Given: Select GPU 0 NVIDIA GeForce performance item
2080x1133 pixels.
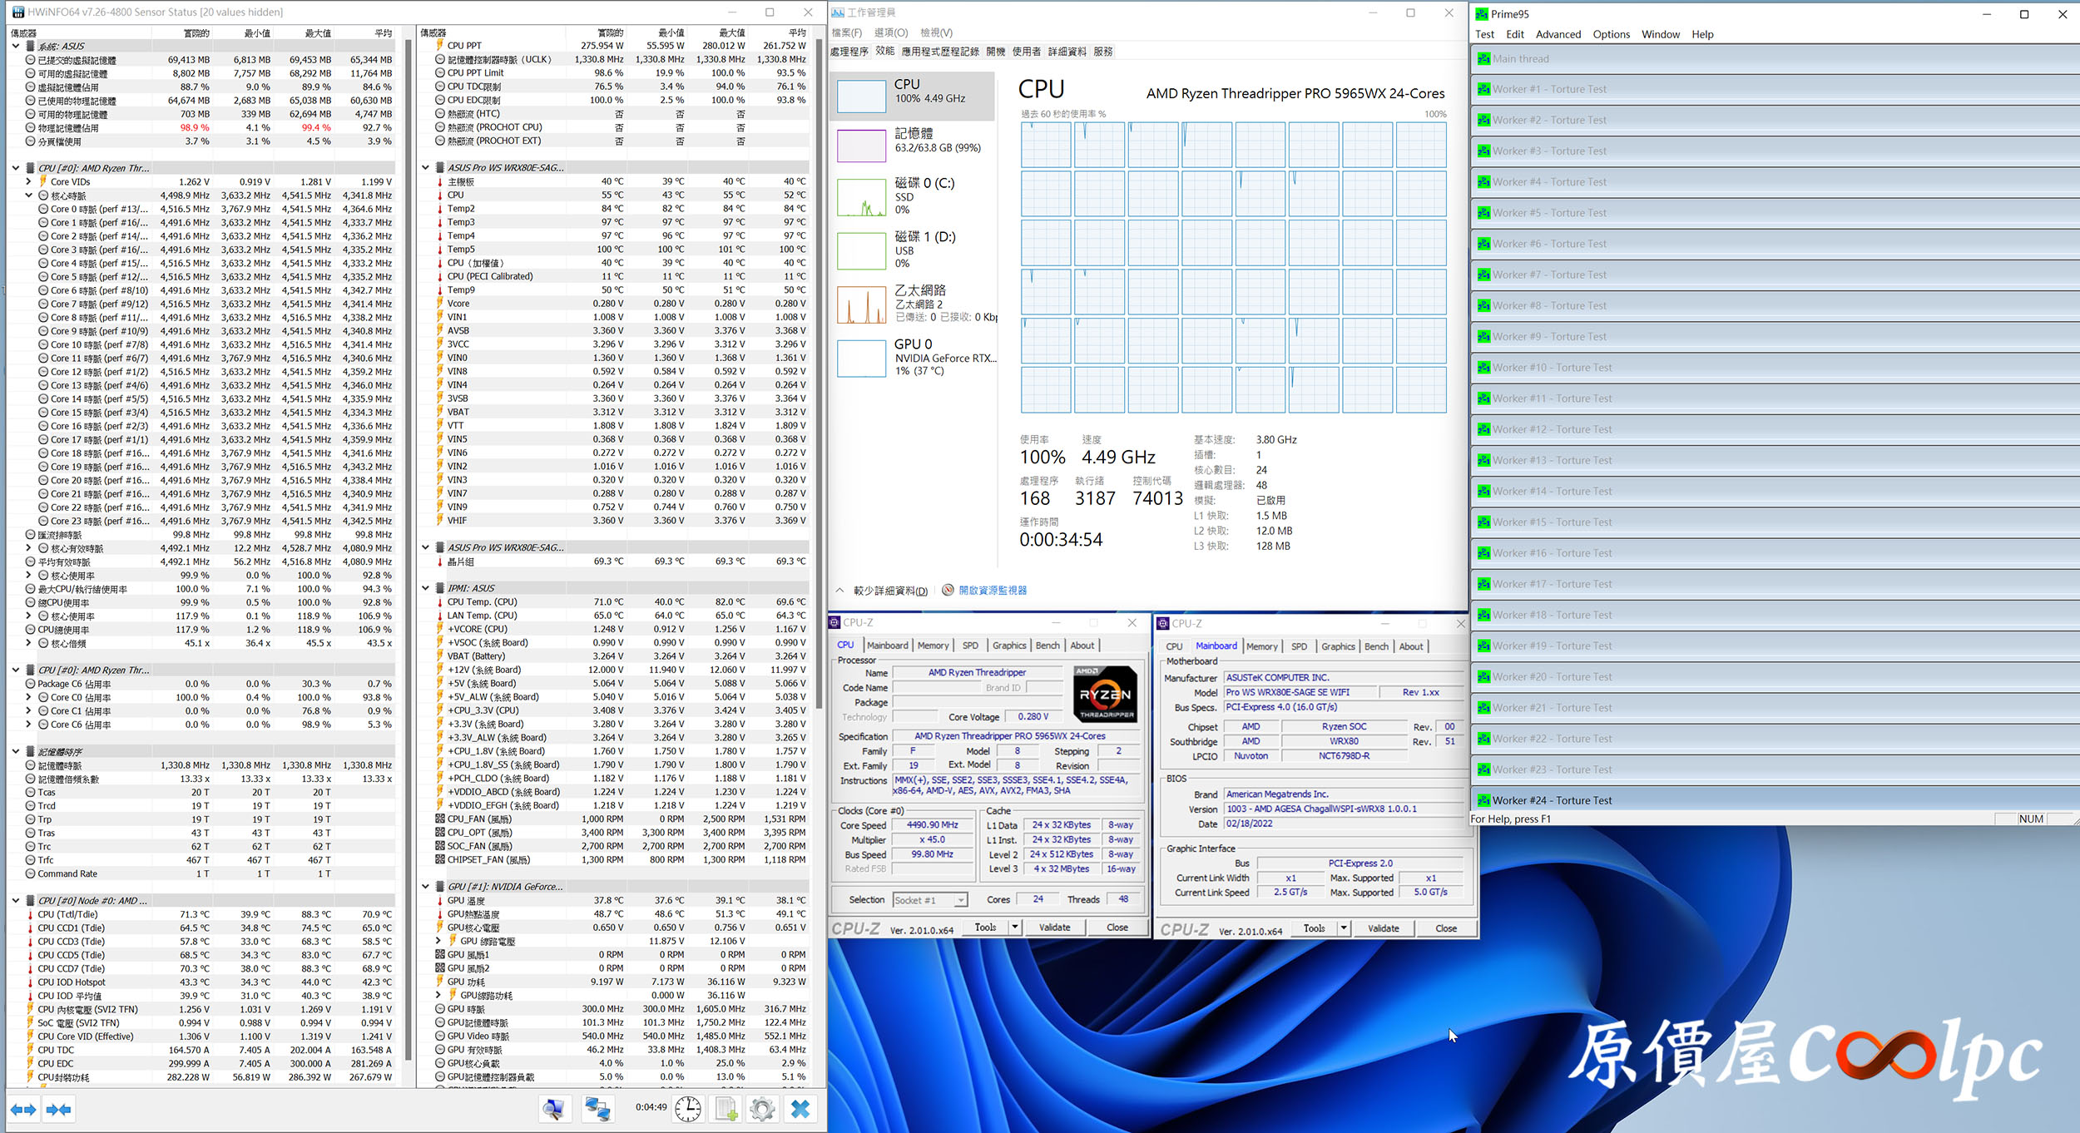Looking at the screenshot, I should 914,356.
